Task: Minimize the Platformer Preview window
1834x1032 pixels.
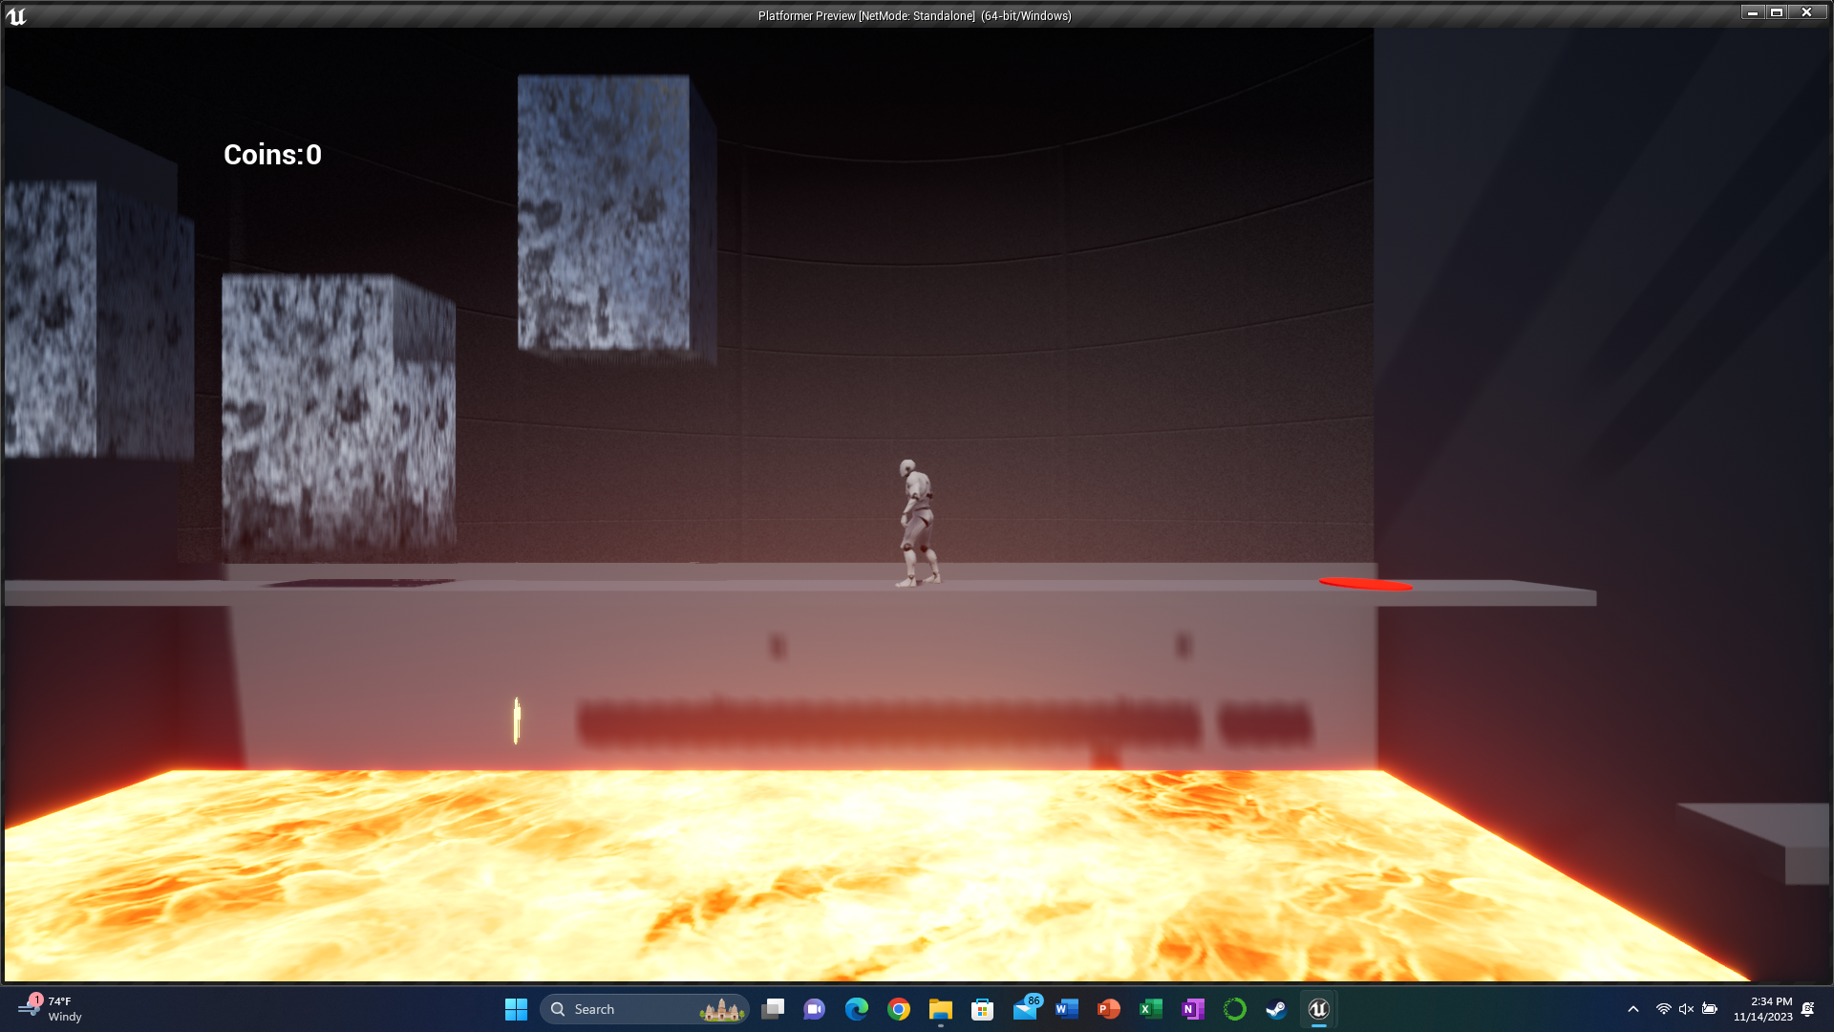Action: pyautogui.click(x=1753, y=12)
